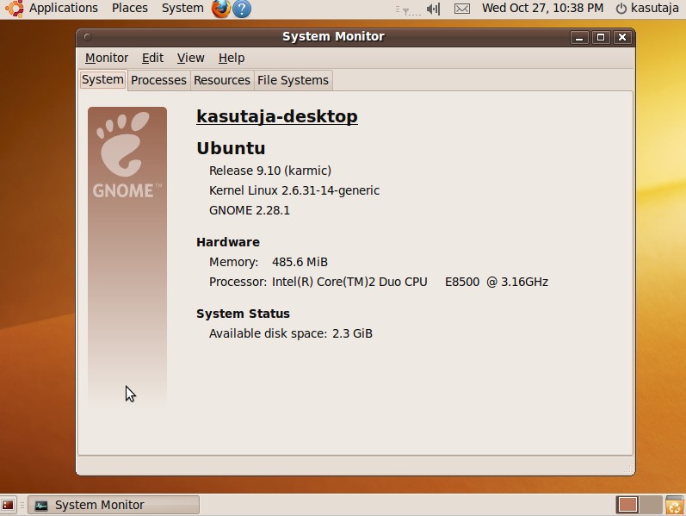
Task: Switch to the System tab
Action: (x=103, y=80)
